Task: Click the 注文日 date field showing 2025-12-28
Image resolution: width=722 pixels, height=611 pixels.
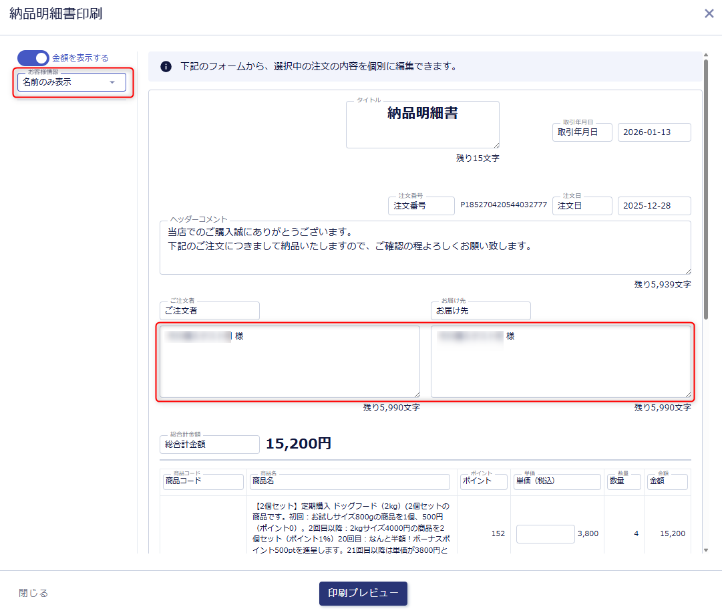Action: pyautogui.click(x=654, y=206)
